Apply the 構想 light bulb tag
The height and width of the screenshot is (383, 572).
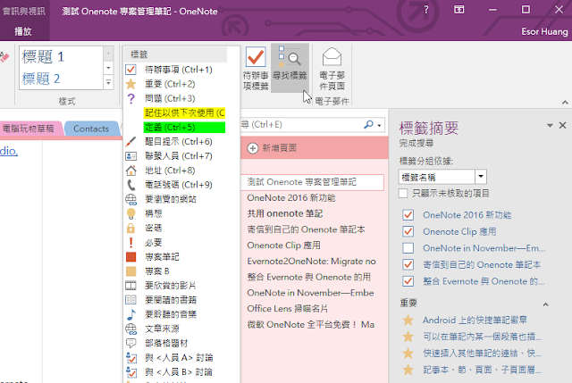pos(130,213)
